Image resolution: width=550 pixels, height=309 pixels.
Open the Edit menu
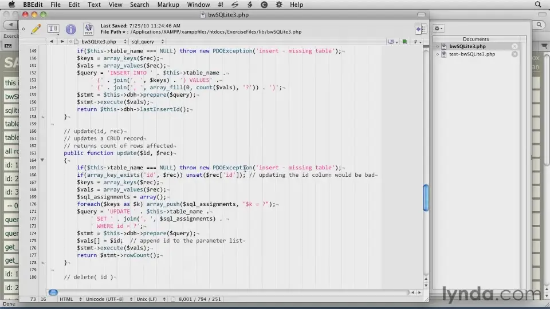pyautogui.click(x=74, y=5)
